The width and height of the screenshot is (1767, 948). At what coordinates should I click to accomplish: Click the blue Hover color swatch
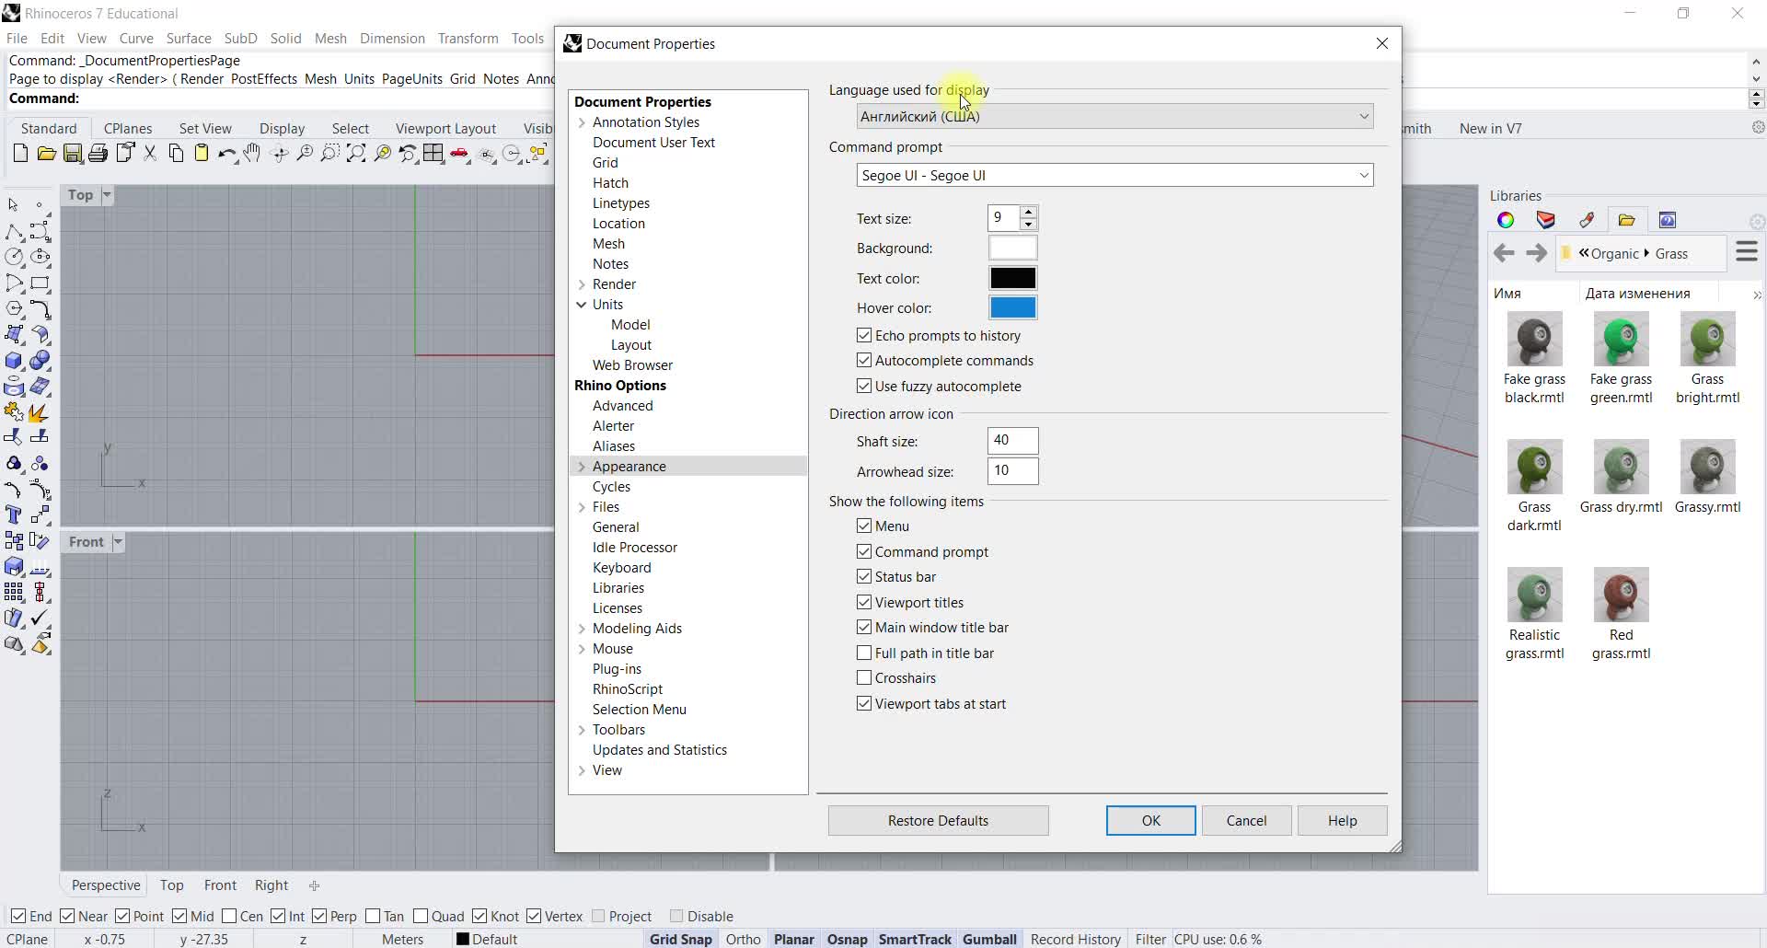point(1012,307)
